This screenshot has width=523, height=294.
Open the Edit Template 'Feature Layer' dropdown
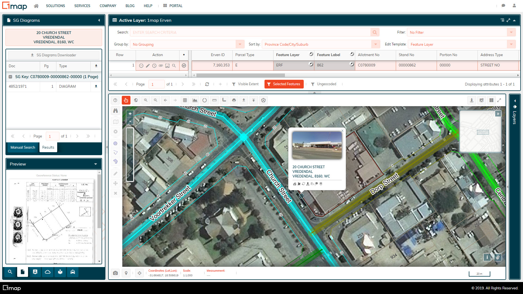[511, 44]
